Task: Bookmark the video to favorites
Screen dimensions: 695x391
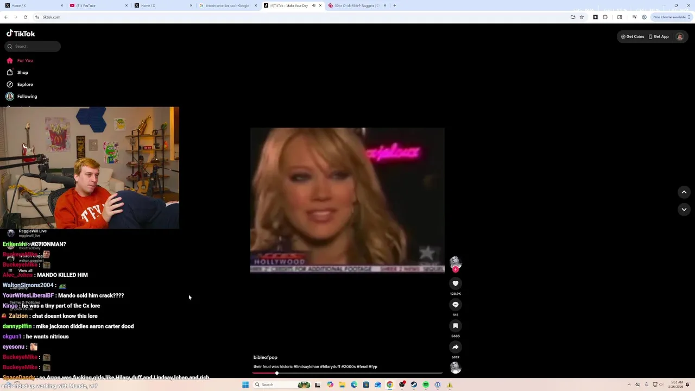Action: (x=456, y=325)
